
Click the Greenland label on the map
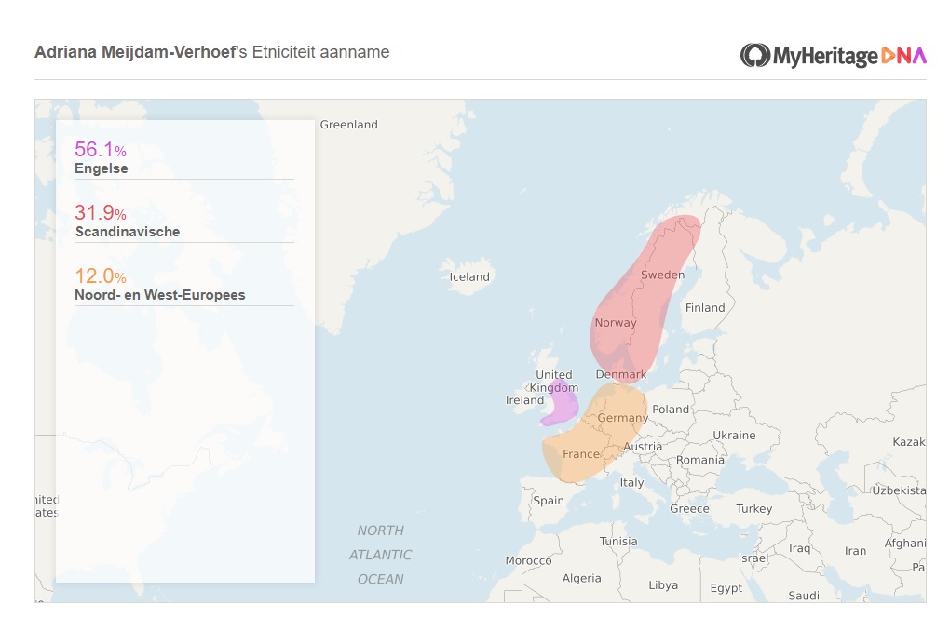(x=349, y=125)
